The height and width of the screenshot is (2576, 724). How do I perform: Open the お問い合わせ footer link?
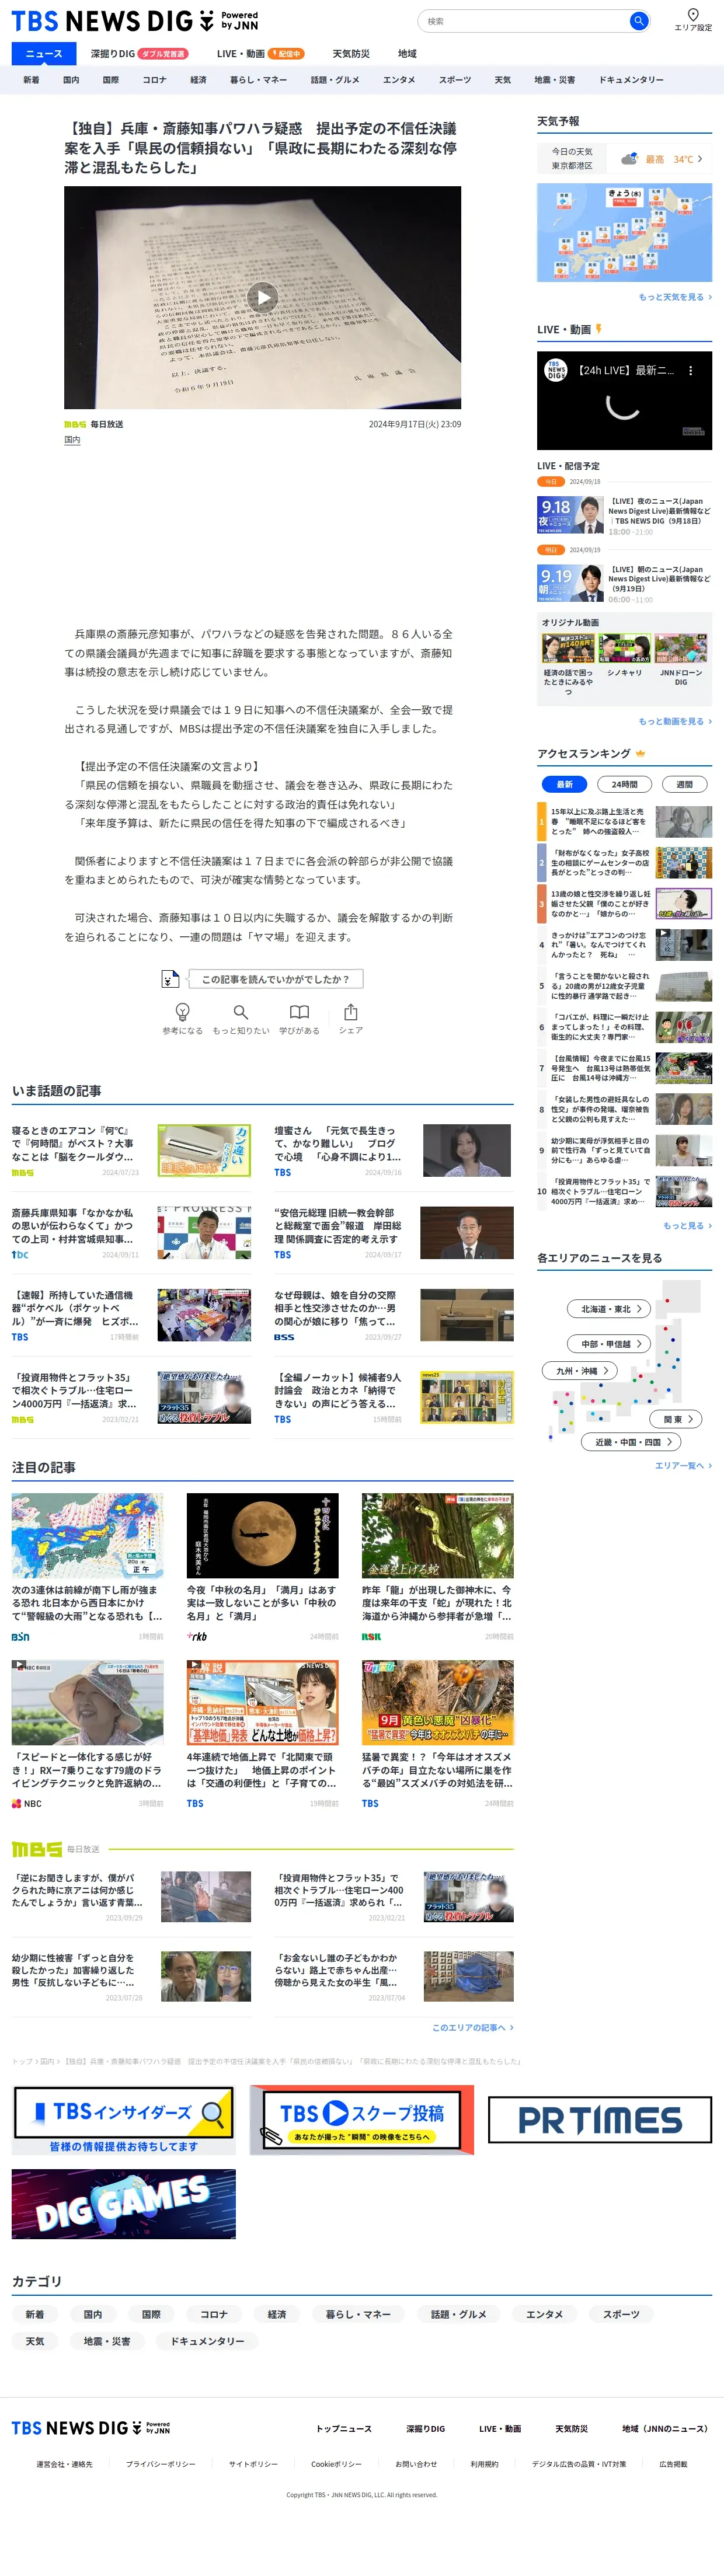tap(416, 2465)
